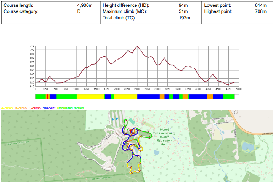
Task: Click the 710 label on elevation axis
Action: click(x=32, y=46)
